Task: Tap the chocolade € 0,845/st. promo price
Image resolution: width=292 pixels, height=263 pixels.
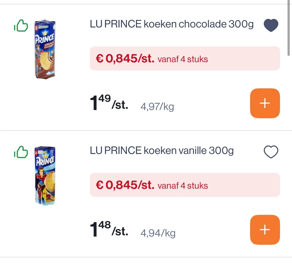Action: point(125,59)
